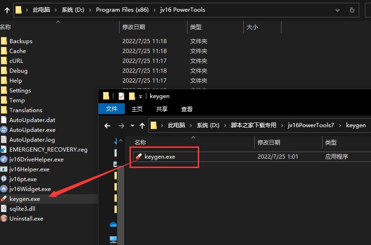Expand chevron after 脚本之家下载专用 breadcrumb
Screen dimensions: 371x245
point(282,125)
